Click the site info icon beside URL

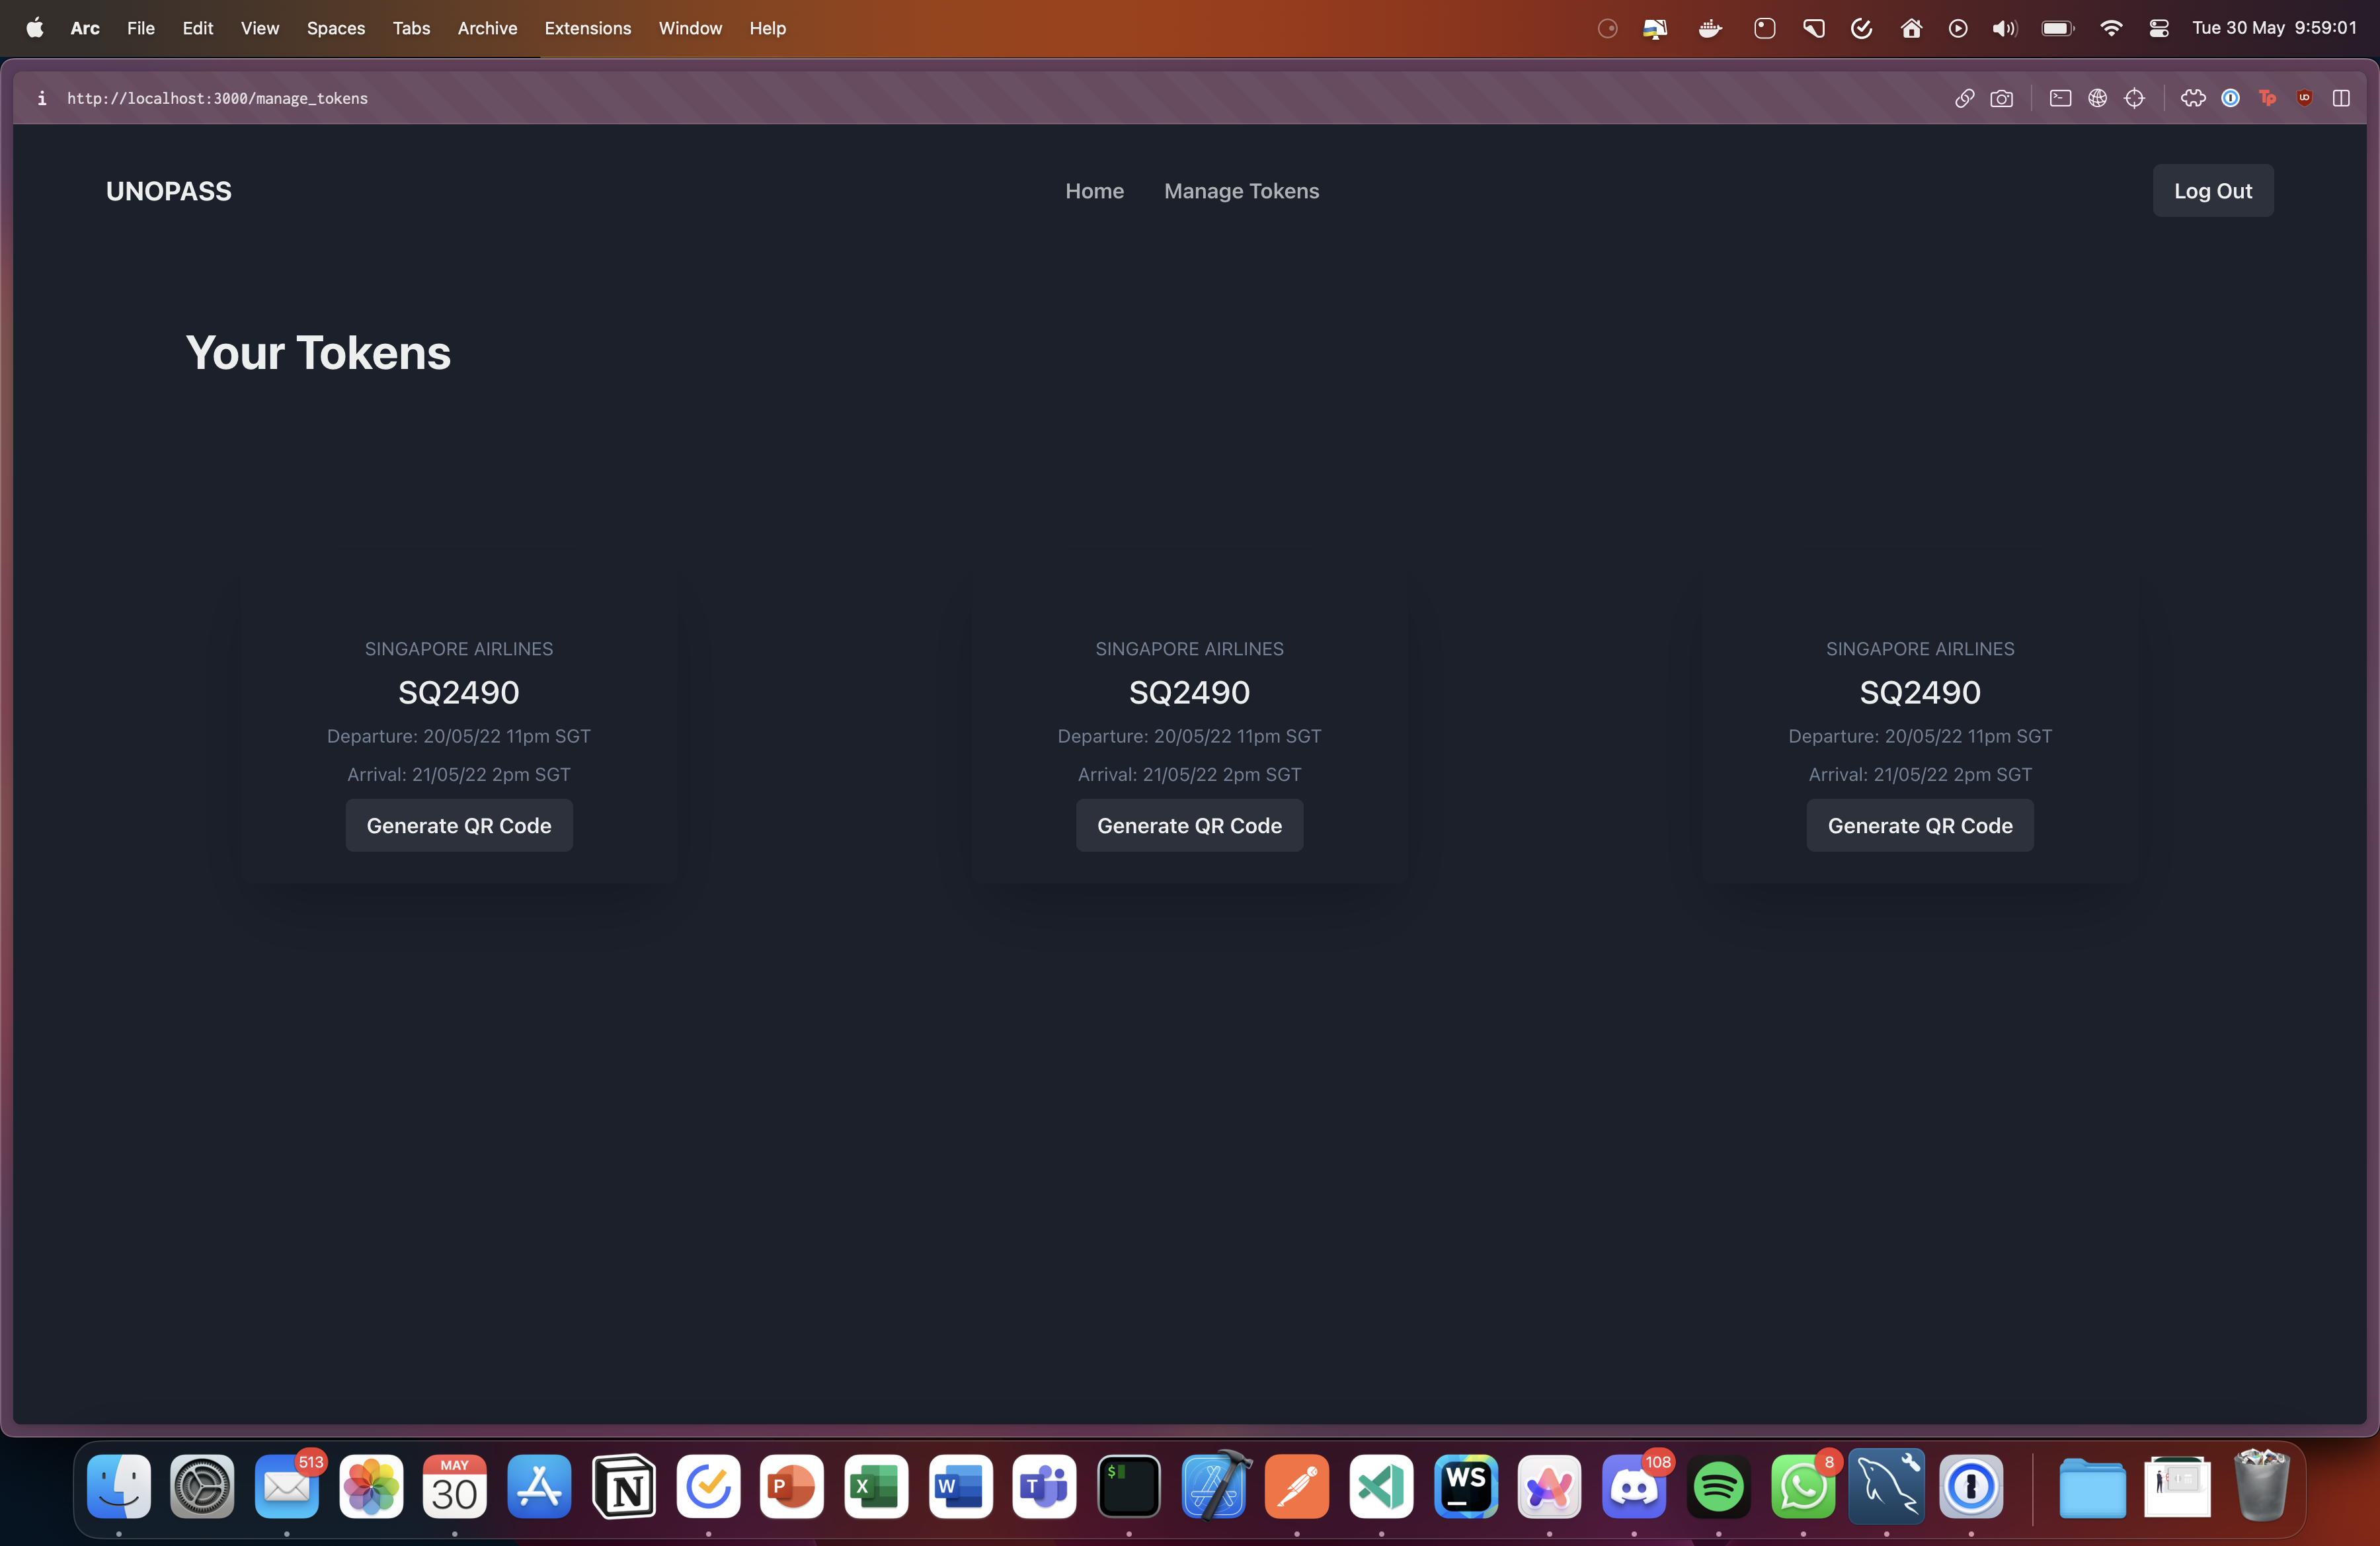pyautogui.click(x=41, y=98)
